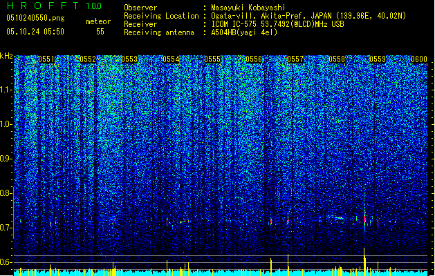Click the 0557 time marker
The width and height of the screenshot is (435, 276).
[x=295, y=59]
